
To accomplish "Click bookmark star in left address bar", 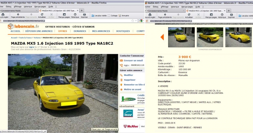I will pos(133,21).
